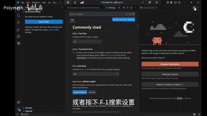Open the Run menu
This screenshot has width=207, height=116.
click(55, 3)
